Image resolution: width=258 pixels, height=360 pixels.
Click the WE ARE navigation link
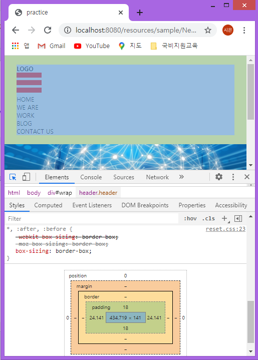click(28, 108)
